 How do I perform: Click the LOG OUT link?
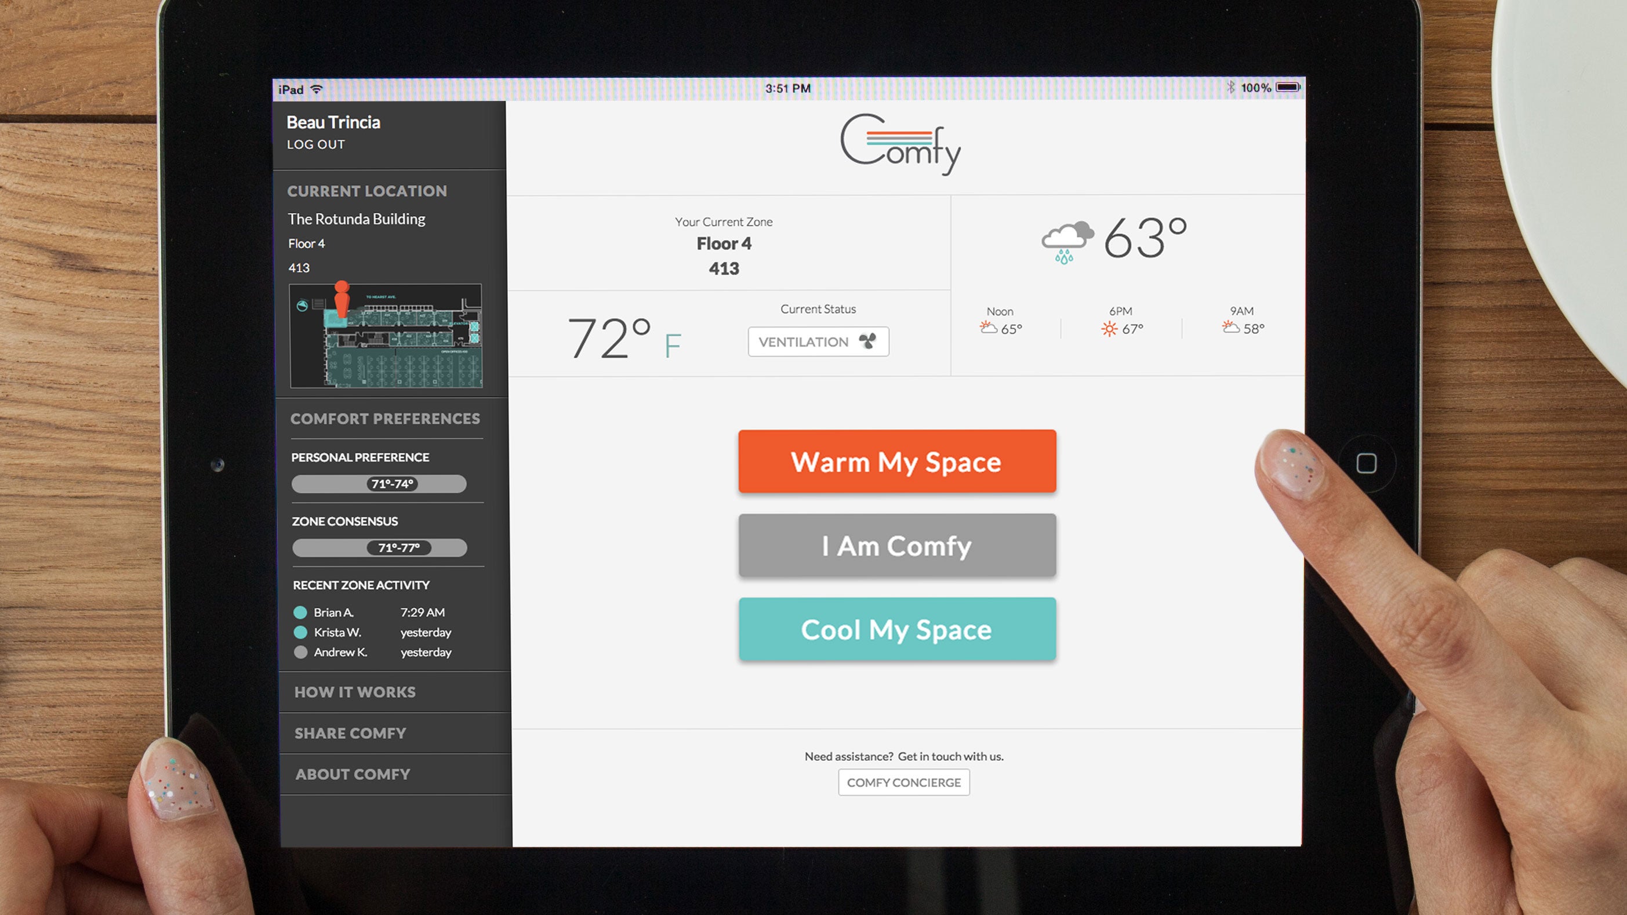[316, 144]
